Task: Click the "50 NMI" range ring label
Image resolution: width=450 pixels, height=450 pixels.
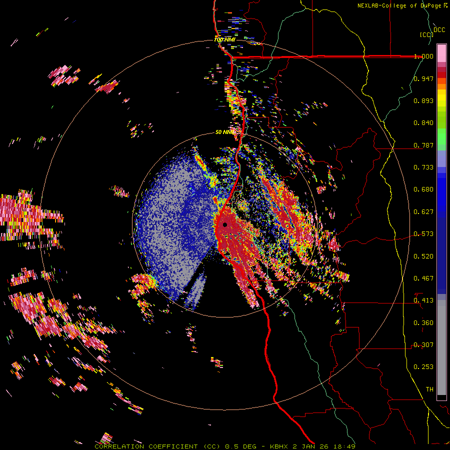Action: coord(225,132)
